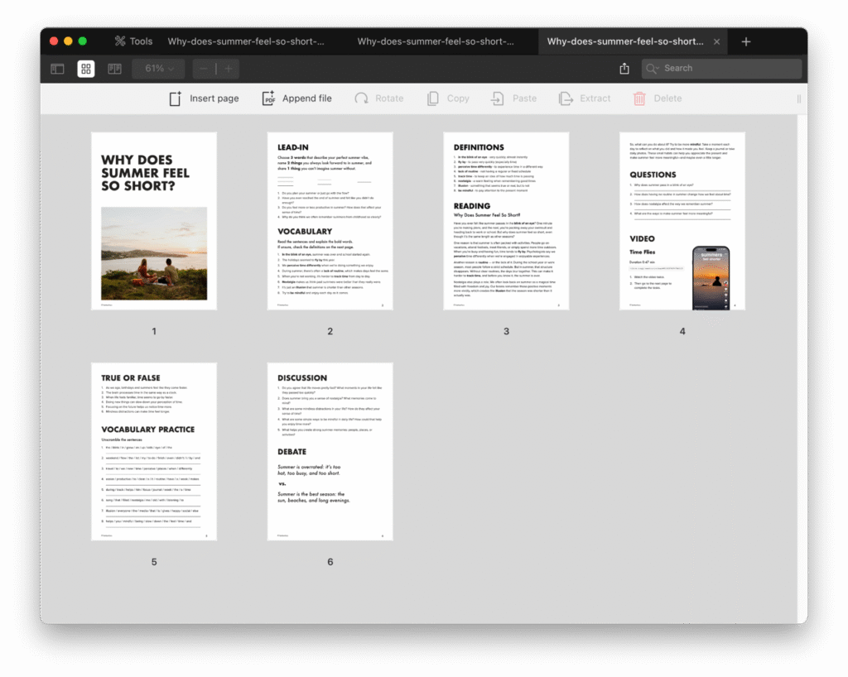
Task: Toggle the two-page reader view icon
Action: pos(114,69)
